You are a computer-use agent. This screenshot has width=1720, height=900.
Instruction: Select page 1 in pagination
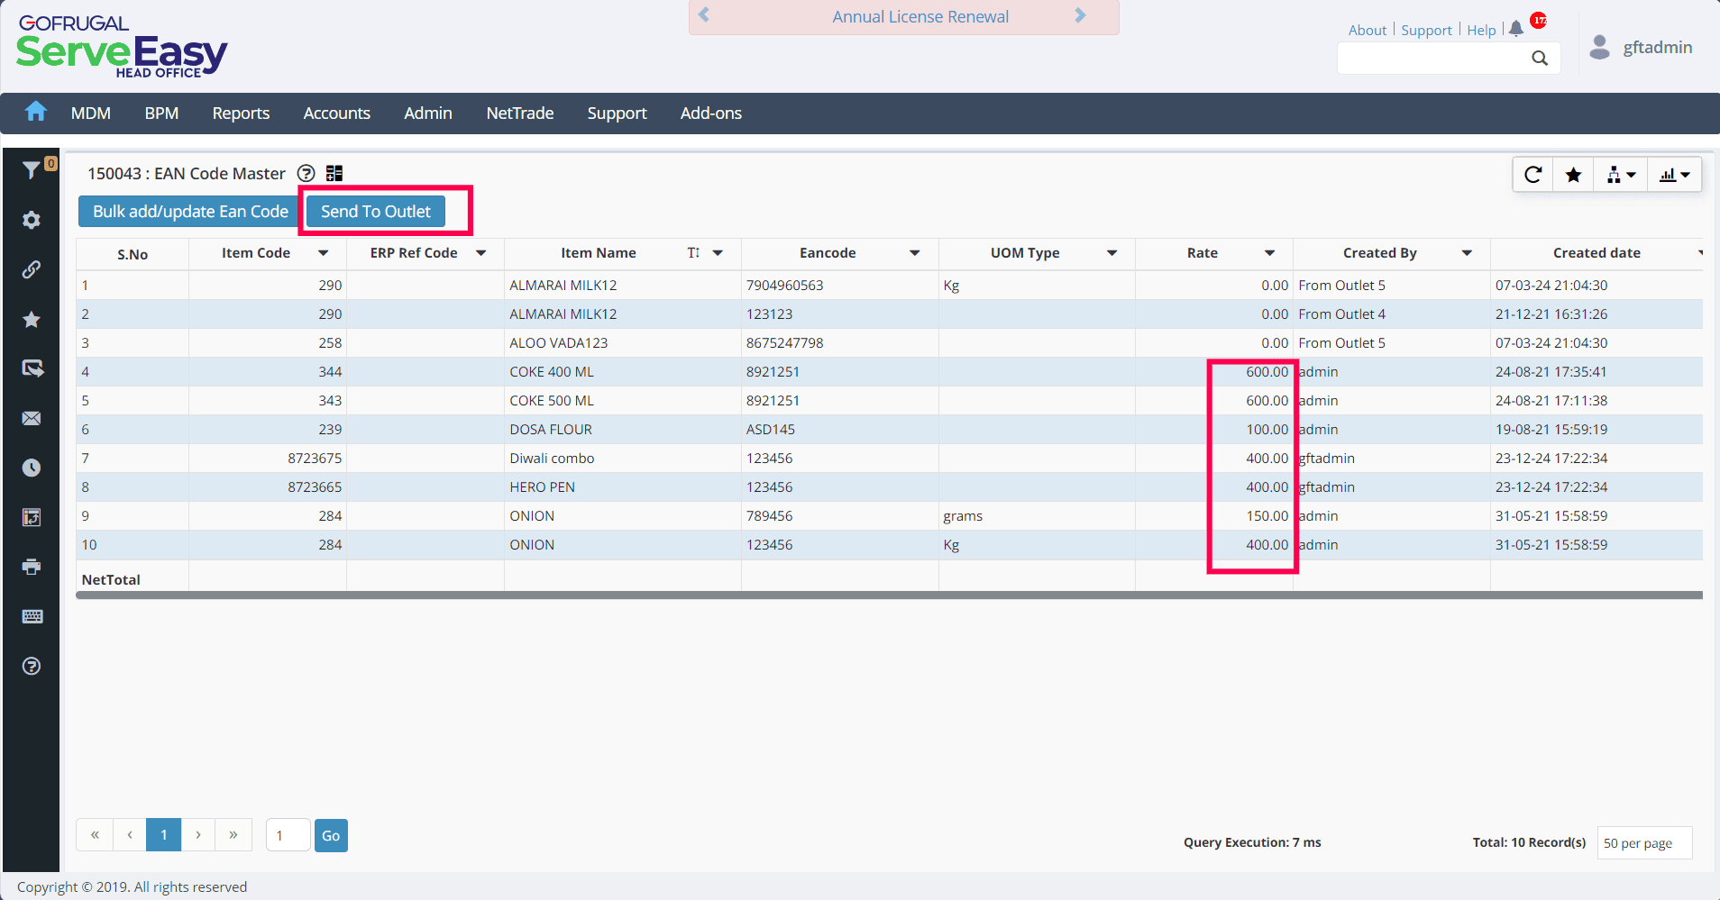[164, 835]
